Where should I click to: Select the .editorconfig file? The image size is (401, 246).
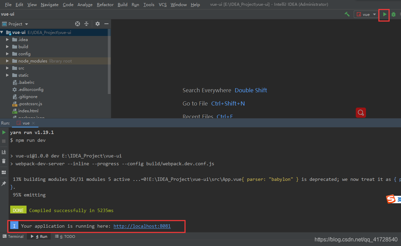pyautogui.click(x=31, y=89)
